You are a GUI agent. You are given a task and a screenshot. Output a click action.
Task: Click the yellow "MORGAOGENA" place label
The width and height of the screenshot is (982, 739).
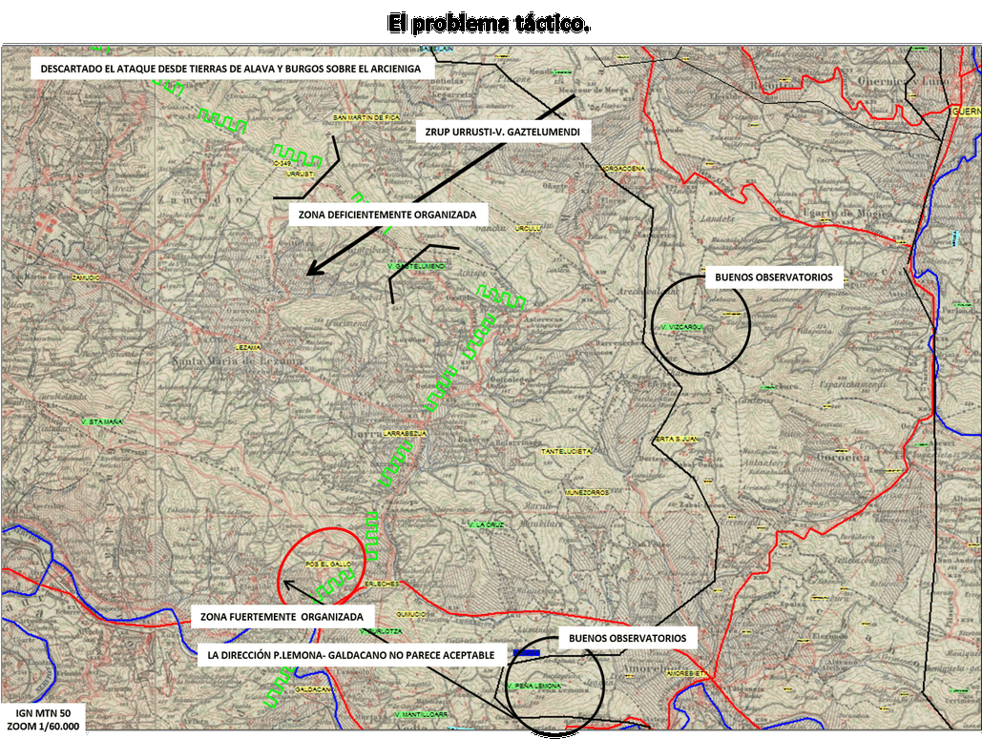[623, 169]
